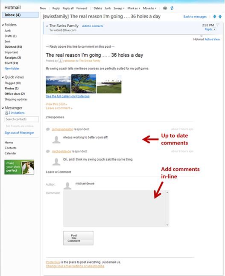
Task: Click the refresh arrows icon
Action: coord(172,8)
